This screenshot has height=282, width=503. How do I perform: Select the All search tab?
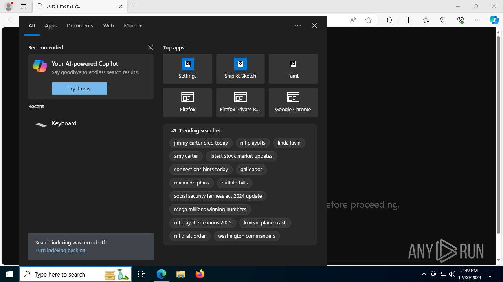(x=32, y=25)
